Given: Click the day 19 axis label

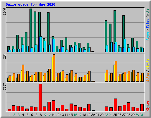Looking at the screenshot, I should tap(88, 115).
